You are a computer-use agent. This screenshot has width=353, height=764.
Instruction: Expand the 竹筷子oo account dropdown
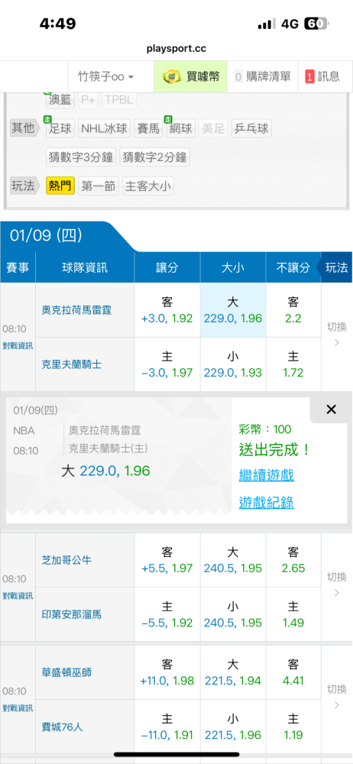point(106,76)
